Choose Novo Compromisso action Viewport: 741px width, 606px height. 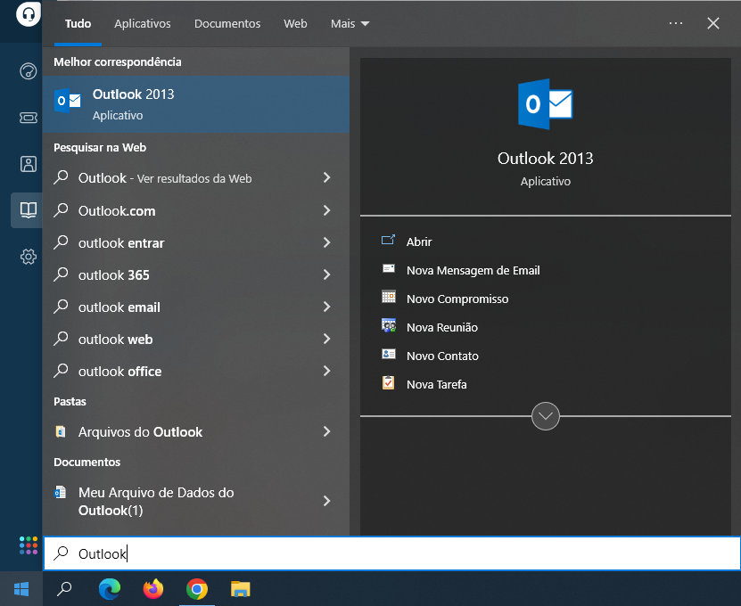tap(457, 299)
